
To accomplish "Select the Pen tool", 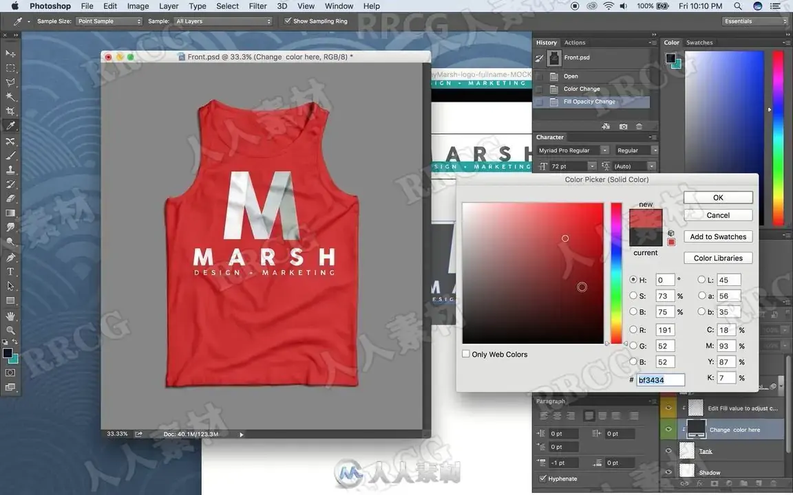I will [x=10, y=257].
